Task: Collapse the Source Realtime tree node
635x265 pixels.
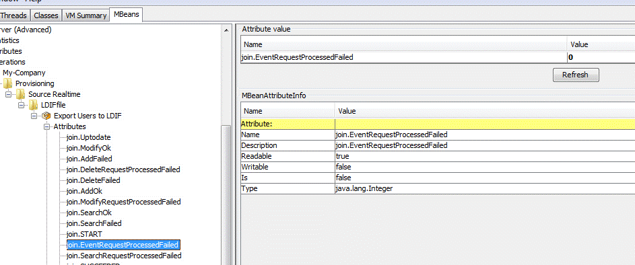Action: pos(9,94)
